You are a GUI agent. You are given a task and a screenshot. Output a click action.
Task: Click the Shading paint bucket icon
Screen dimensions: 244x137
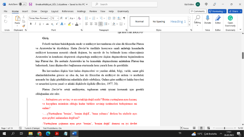114,24
